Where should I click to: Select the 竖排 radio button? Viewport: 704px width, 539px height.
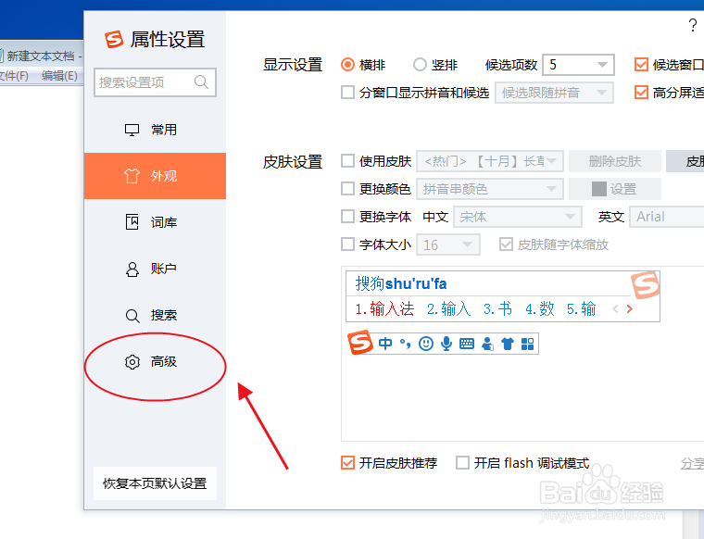pos(420,65)
